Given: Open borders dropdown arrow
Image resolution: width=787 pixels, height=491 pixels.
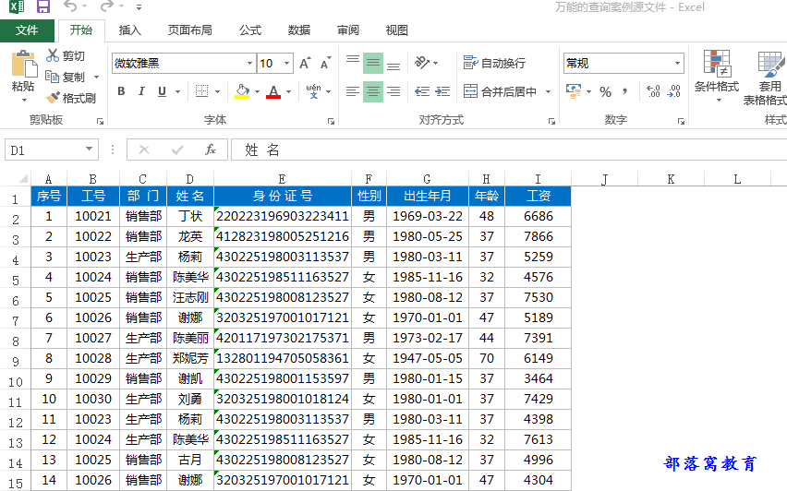Looking at the screenshot, I should [217, 91].
